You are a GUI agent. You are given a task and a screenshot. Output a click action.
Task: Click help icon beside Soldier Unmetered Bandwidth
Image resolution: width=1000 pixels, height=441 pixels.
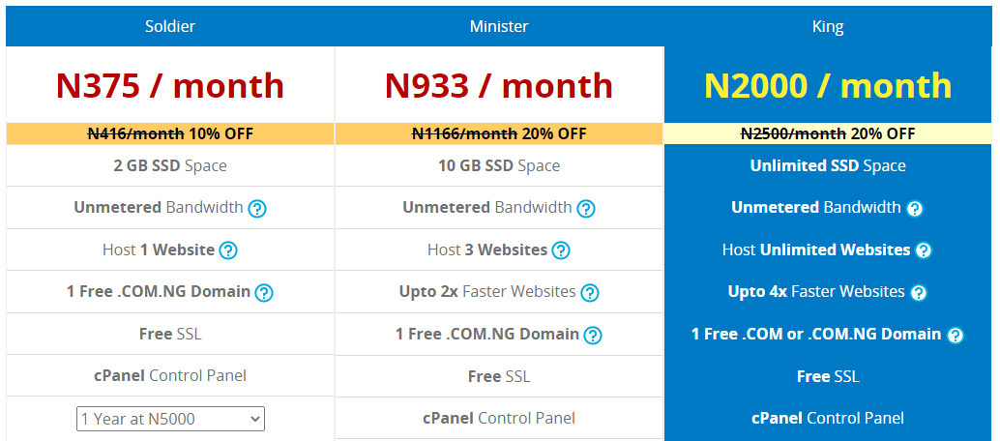click(257, 209)
